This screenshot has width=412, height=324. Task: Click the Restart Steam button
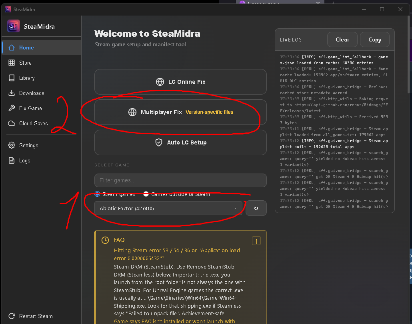(41, 316)
